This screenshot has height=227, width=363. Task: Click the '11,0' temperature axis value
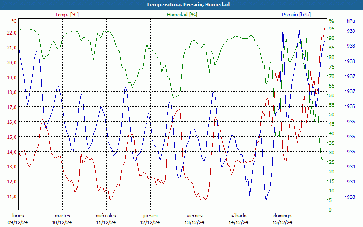click(12, 197)
